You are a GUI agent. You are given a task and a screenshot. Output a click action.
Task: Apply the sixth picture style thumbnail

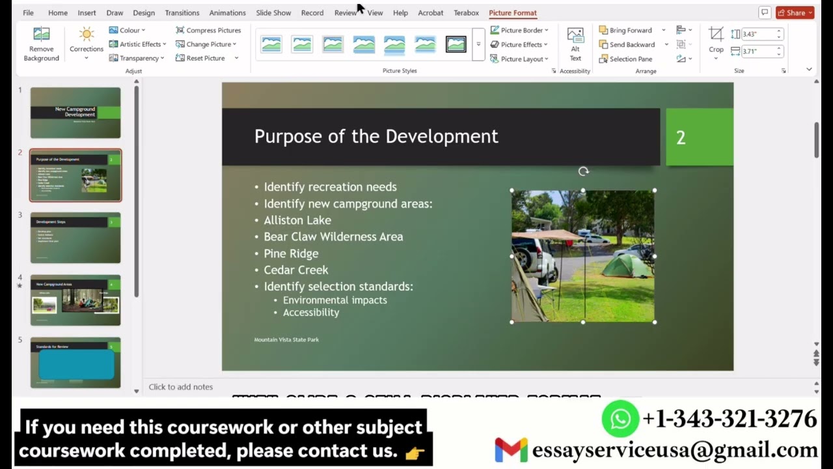coord(425,44)
